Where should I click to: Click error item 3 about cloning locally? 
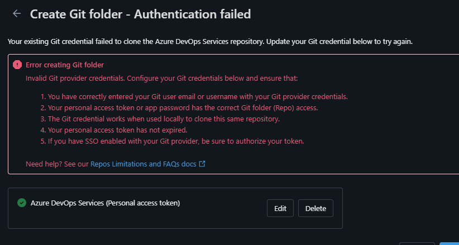pyautogui.click(x=160, y=119)
